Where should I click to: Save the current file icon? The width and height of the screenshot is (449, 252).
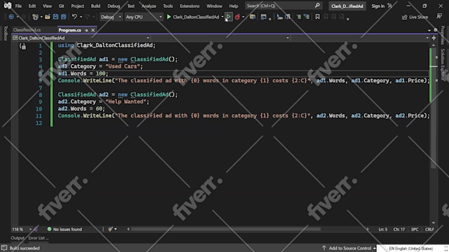(55, 17)
